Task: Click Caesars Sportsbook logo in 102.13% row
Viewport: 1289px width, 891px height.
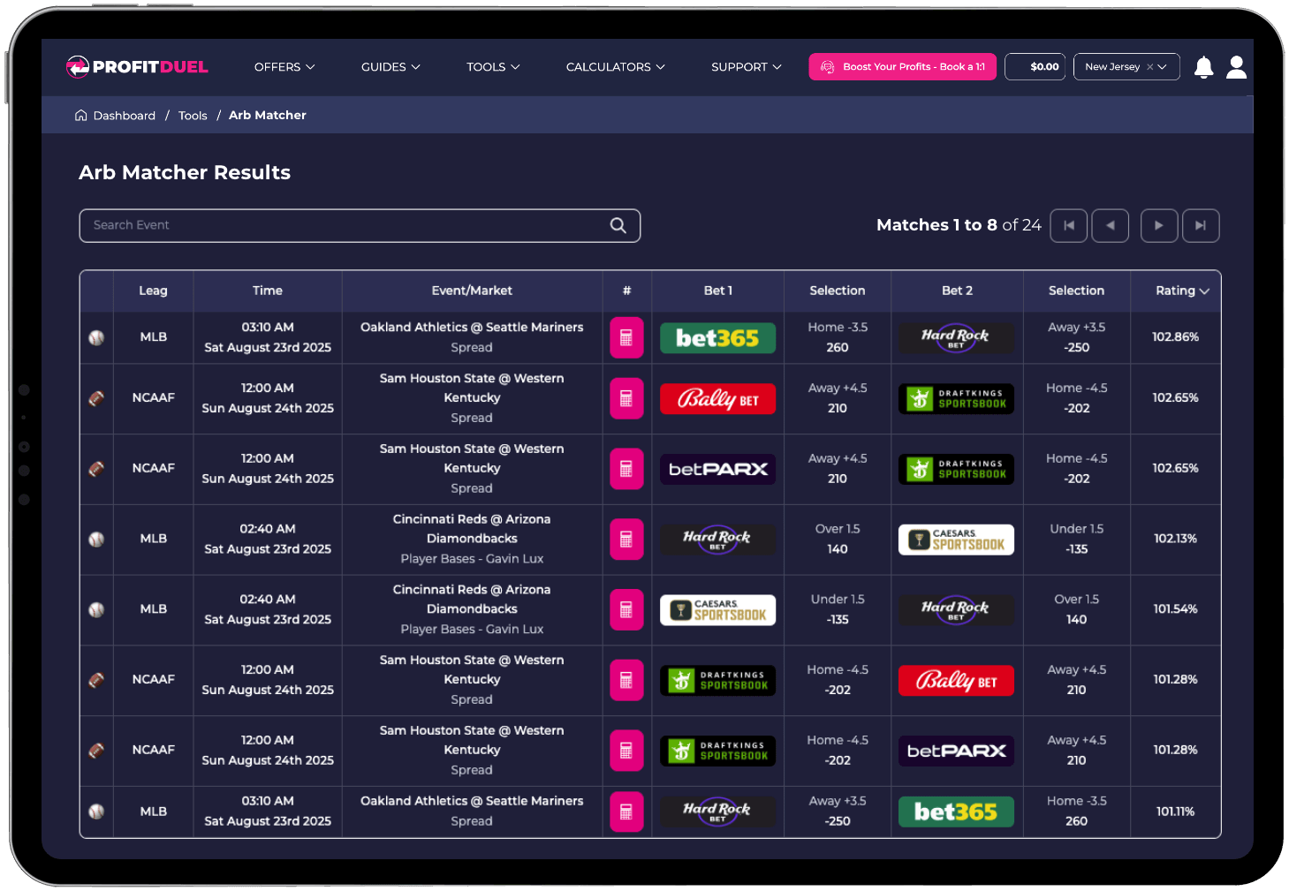Action: click(x=956, y=540)
